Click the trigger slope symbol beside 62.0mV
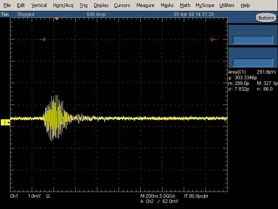Screen dimensions: 278x209 (158, 202)
